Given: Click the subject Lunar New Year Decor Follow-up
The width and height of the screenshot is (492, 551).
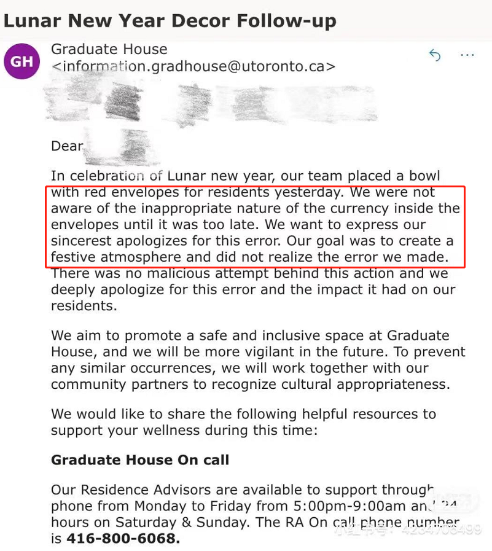Looking at the screenshot, I should [170, 21].
